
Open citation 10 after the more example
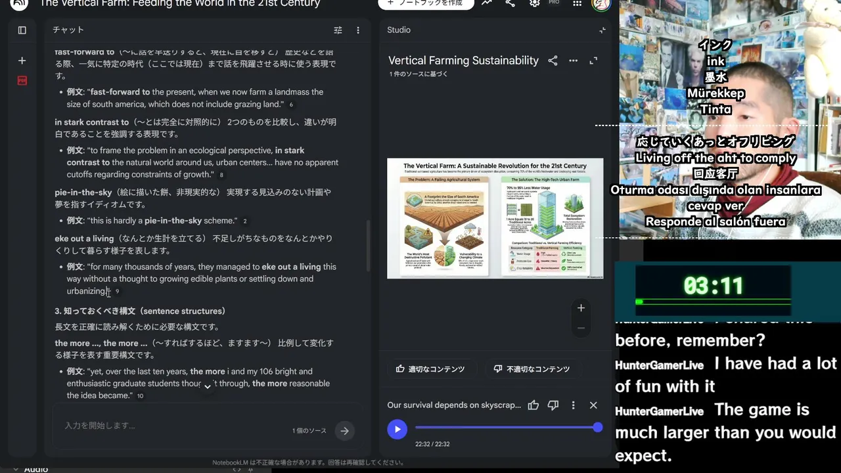[x=140, y=396]
